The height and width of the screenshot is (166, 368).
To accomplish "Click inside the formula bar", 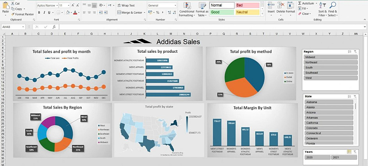I will pos(211,27).
